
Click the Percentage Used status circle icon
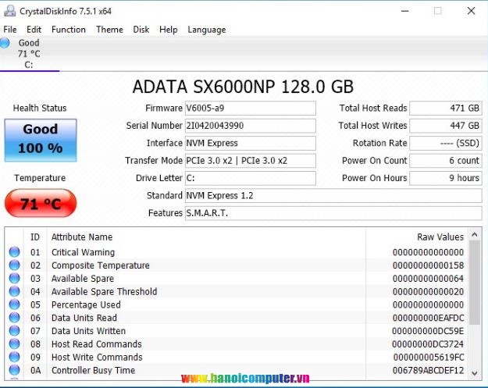(14, 304)
